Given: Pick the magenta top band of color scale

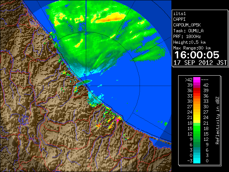Looking at the screenshot, I should [x=197, y=80].
